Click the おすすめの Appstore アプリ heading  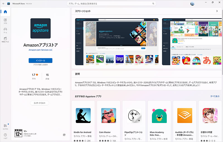(88, 96)
